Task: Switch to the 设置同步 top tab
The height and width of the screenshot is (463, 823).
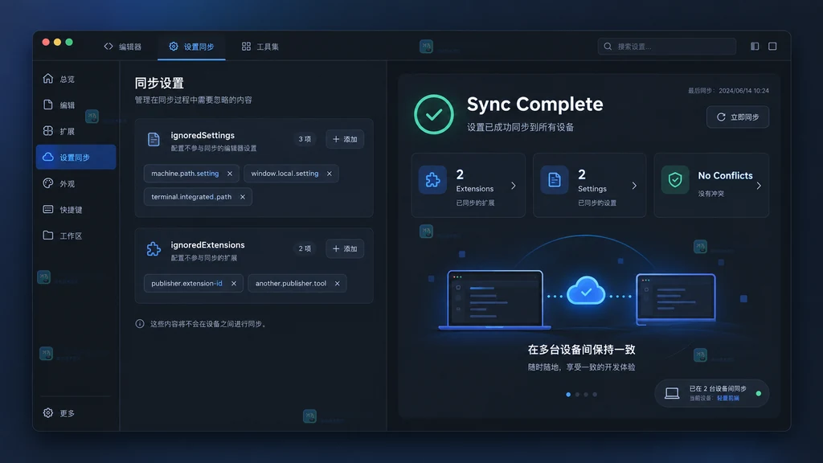Action: tap(191, 47)
